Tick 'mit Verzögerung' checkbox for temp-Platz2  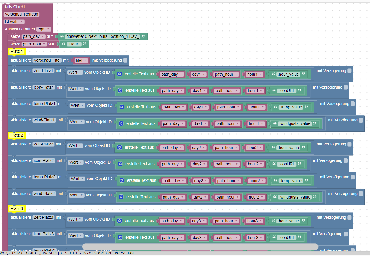(353, 177)
